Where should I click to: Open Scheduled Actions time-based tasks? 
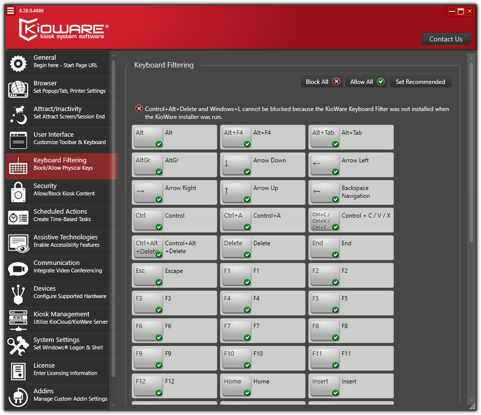pyautogui.click(x=61, y=218)
